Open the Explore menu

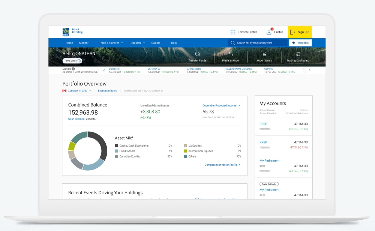pos(156,43)
